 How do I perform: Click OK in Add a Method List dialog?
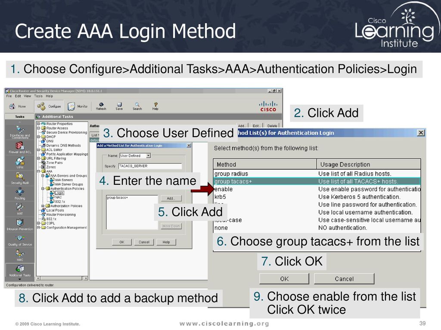(x=122, y=242)
